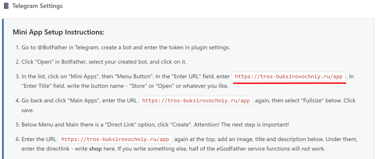
Task: Click the "Mini App Setup Instructions:" heading
Action: click(59, 32)
